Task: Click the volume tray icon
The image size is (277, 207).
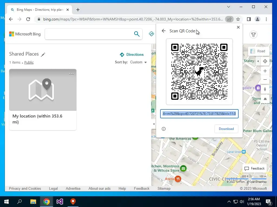Action: (242, 202)
